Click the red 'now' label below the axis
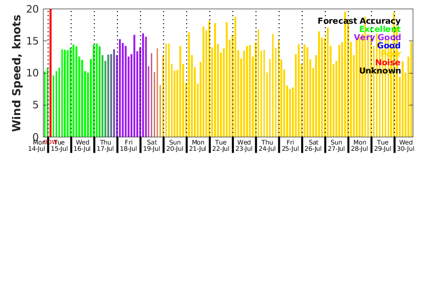 coord(50,142)
